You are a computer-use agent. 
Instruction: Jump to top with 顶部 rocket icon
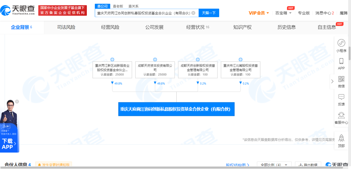point(341,138)
